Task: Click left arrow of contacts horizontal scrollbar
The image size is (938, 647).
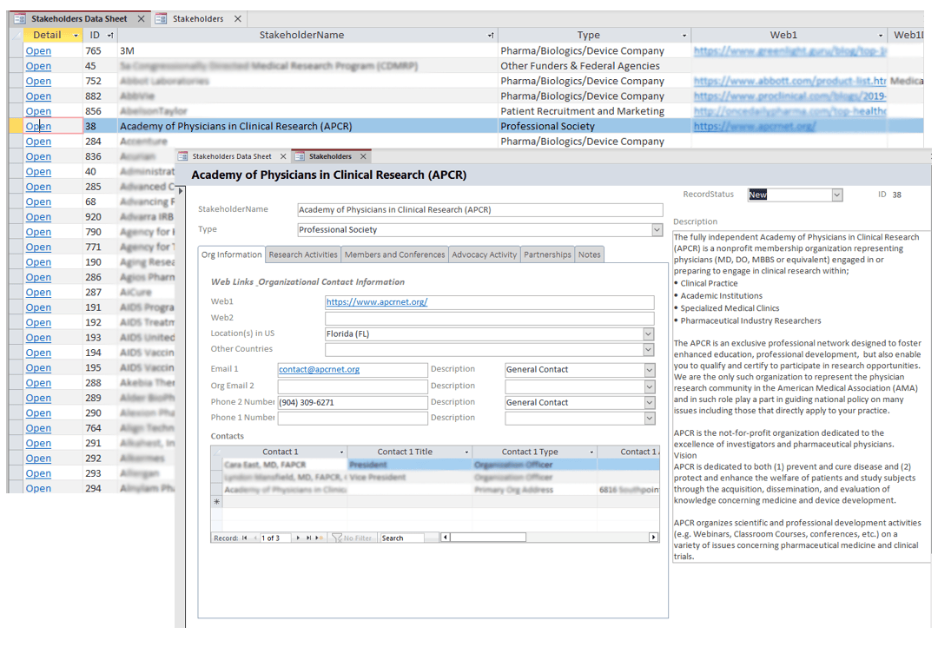Action: tap(445, 538)
